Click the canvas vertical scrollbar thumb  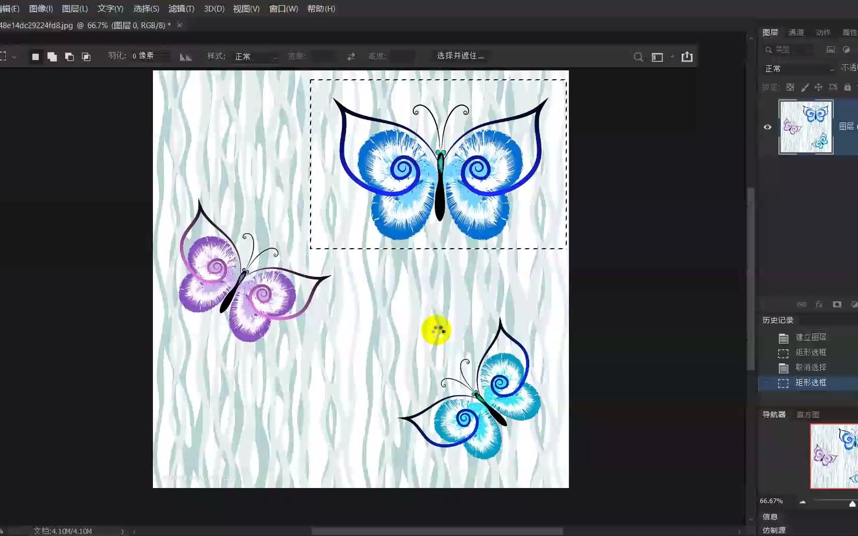click(x=751, y=279)
